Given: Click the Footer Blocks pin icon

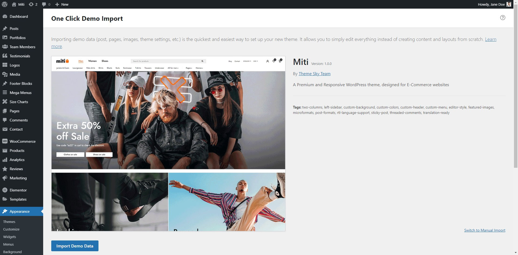Looking at the screenshot, I should point(5,83).
